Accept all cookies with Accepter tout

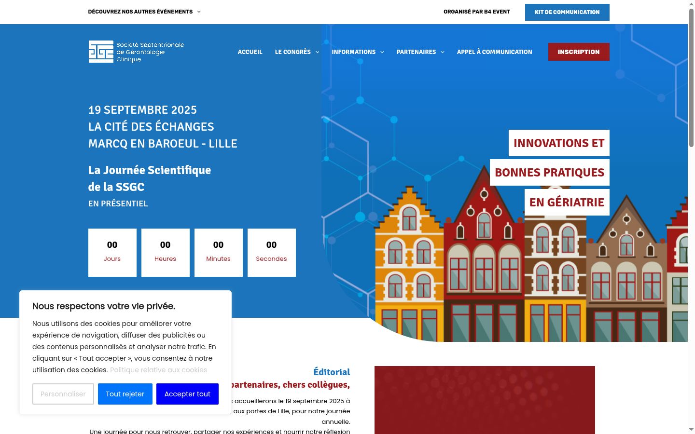point(187,394)
